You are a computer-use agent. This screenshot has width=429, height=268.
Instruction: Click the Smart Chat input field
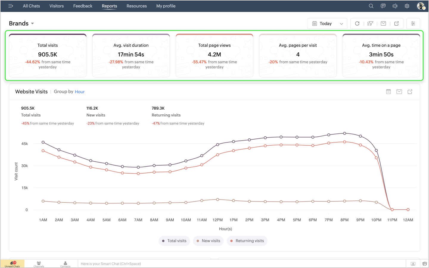241,264
